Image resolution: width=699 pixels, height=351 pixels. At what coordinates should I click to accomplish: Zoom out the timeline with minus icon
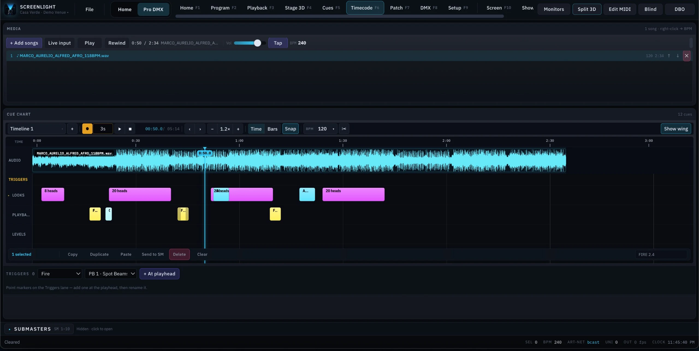(212, 129)
